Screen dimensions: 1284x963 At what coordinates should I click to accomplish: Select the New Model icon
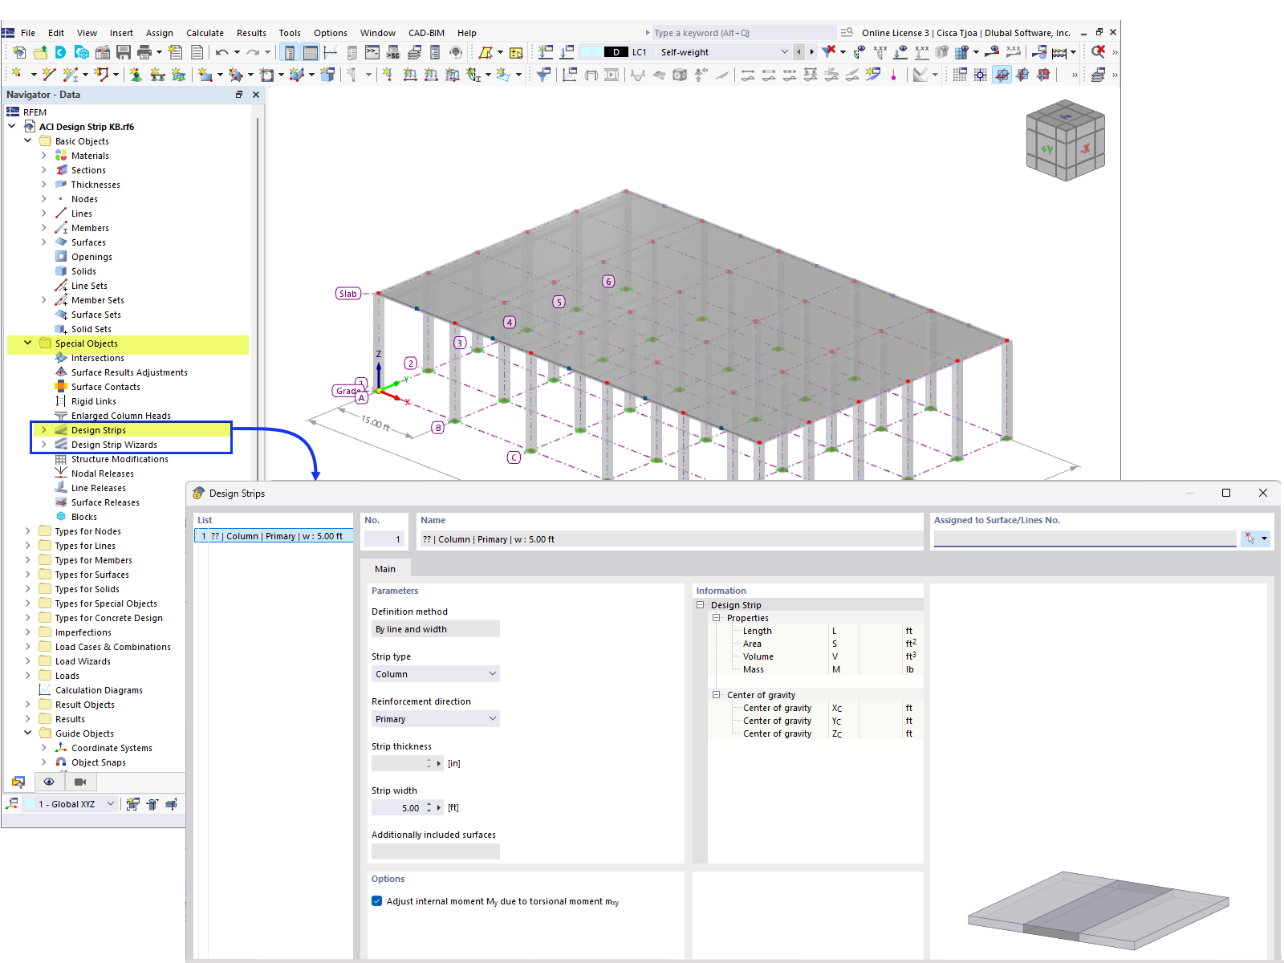pos(18,51)
